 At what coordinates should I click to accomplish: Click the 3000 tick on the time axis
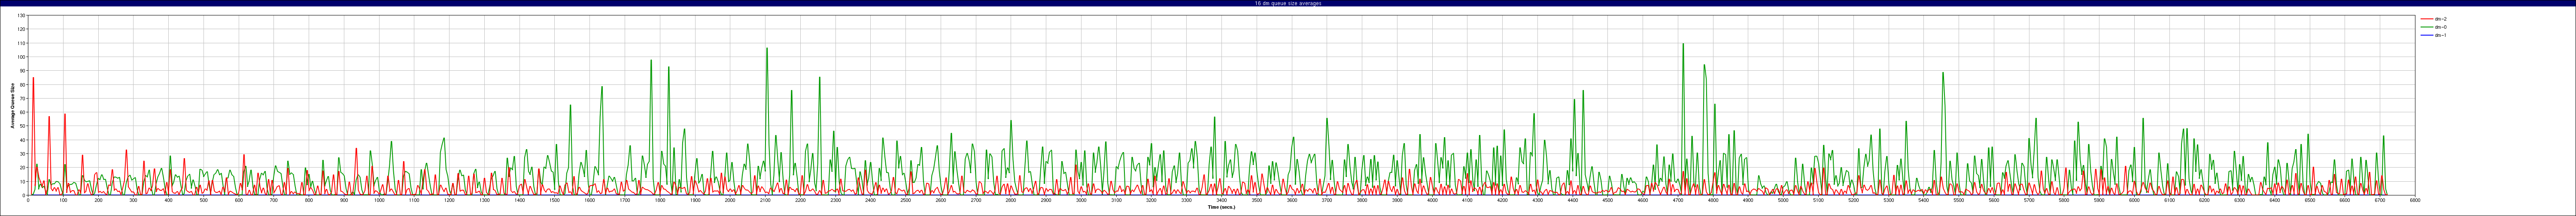[1081, 200]
